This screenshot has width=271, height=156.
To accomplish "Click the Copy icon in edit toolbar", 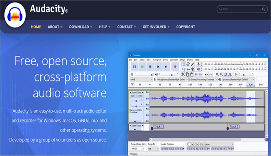I will pos(187,74).
